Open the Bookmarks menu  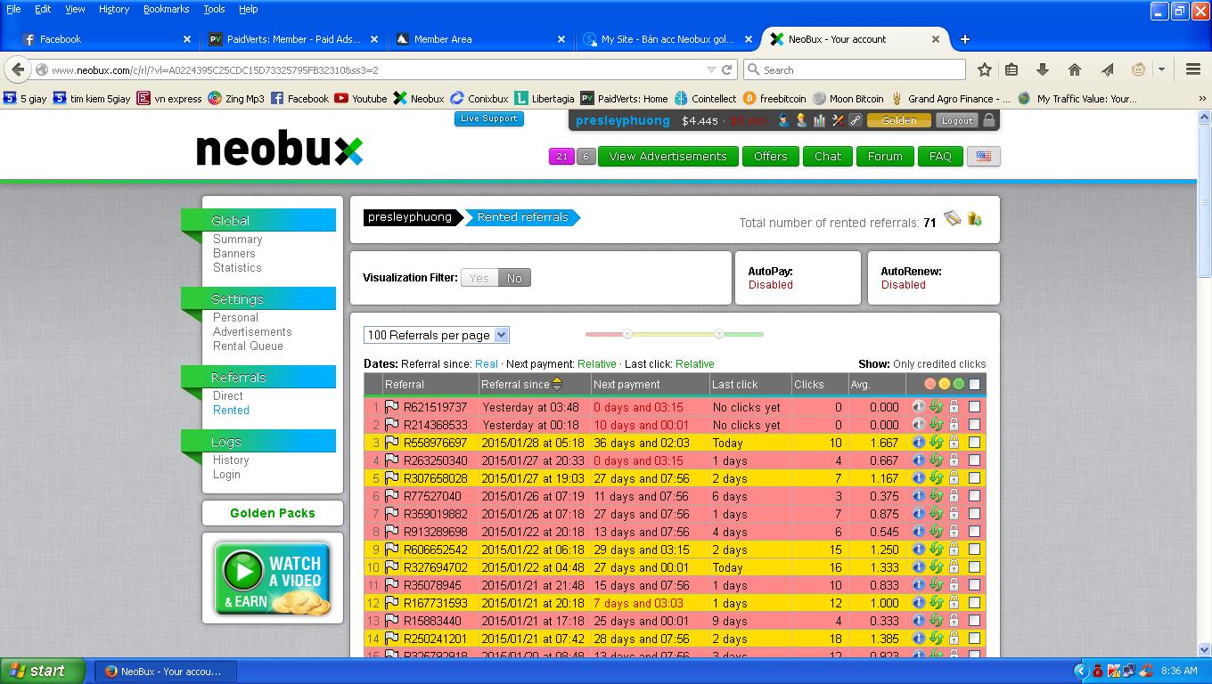[x=166, y=9]
